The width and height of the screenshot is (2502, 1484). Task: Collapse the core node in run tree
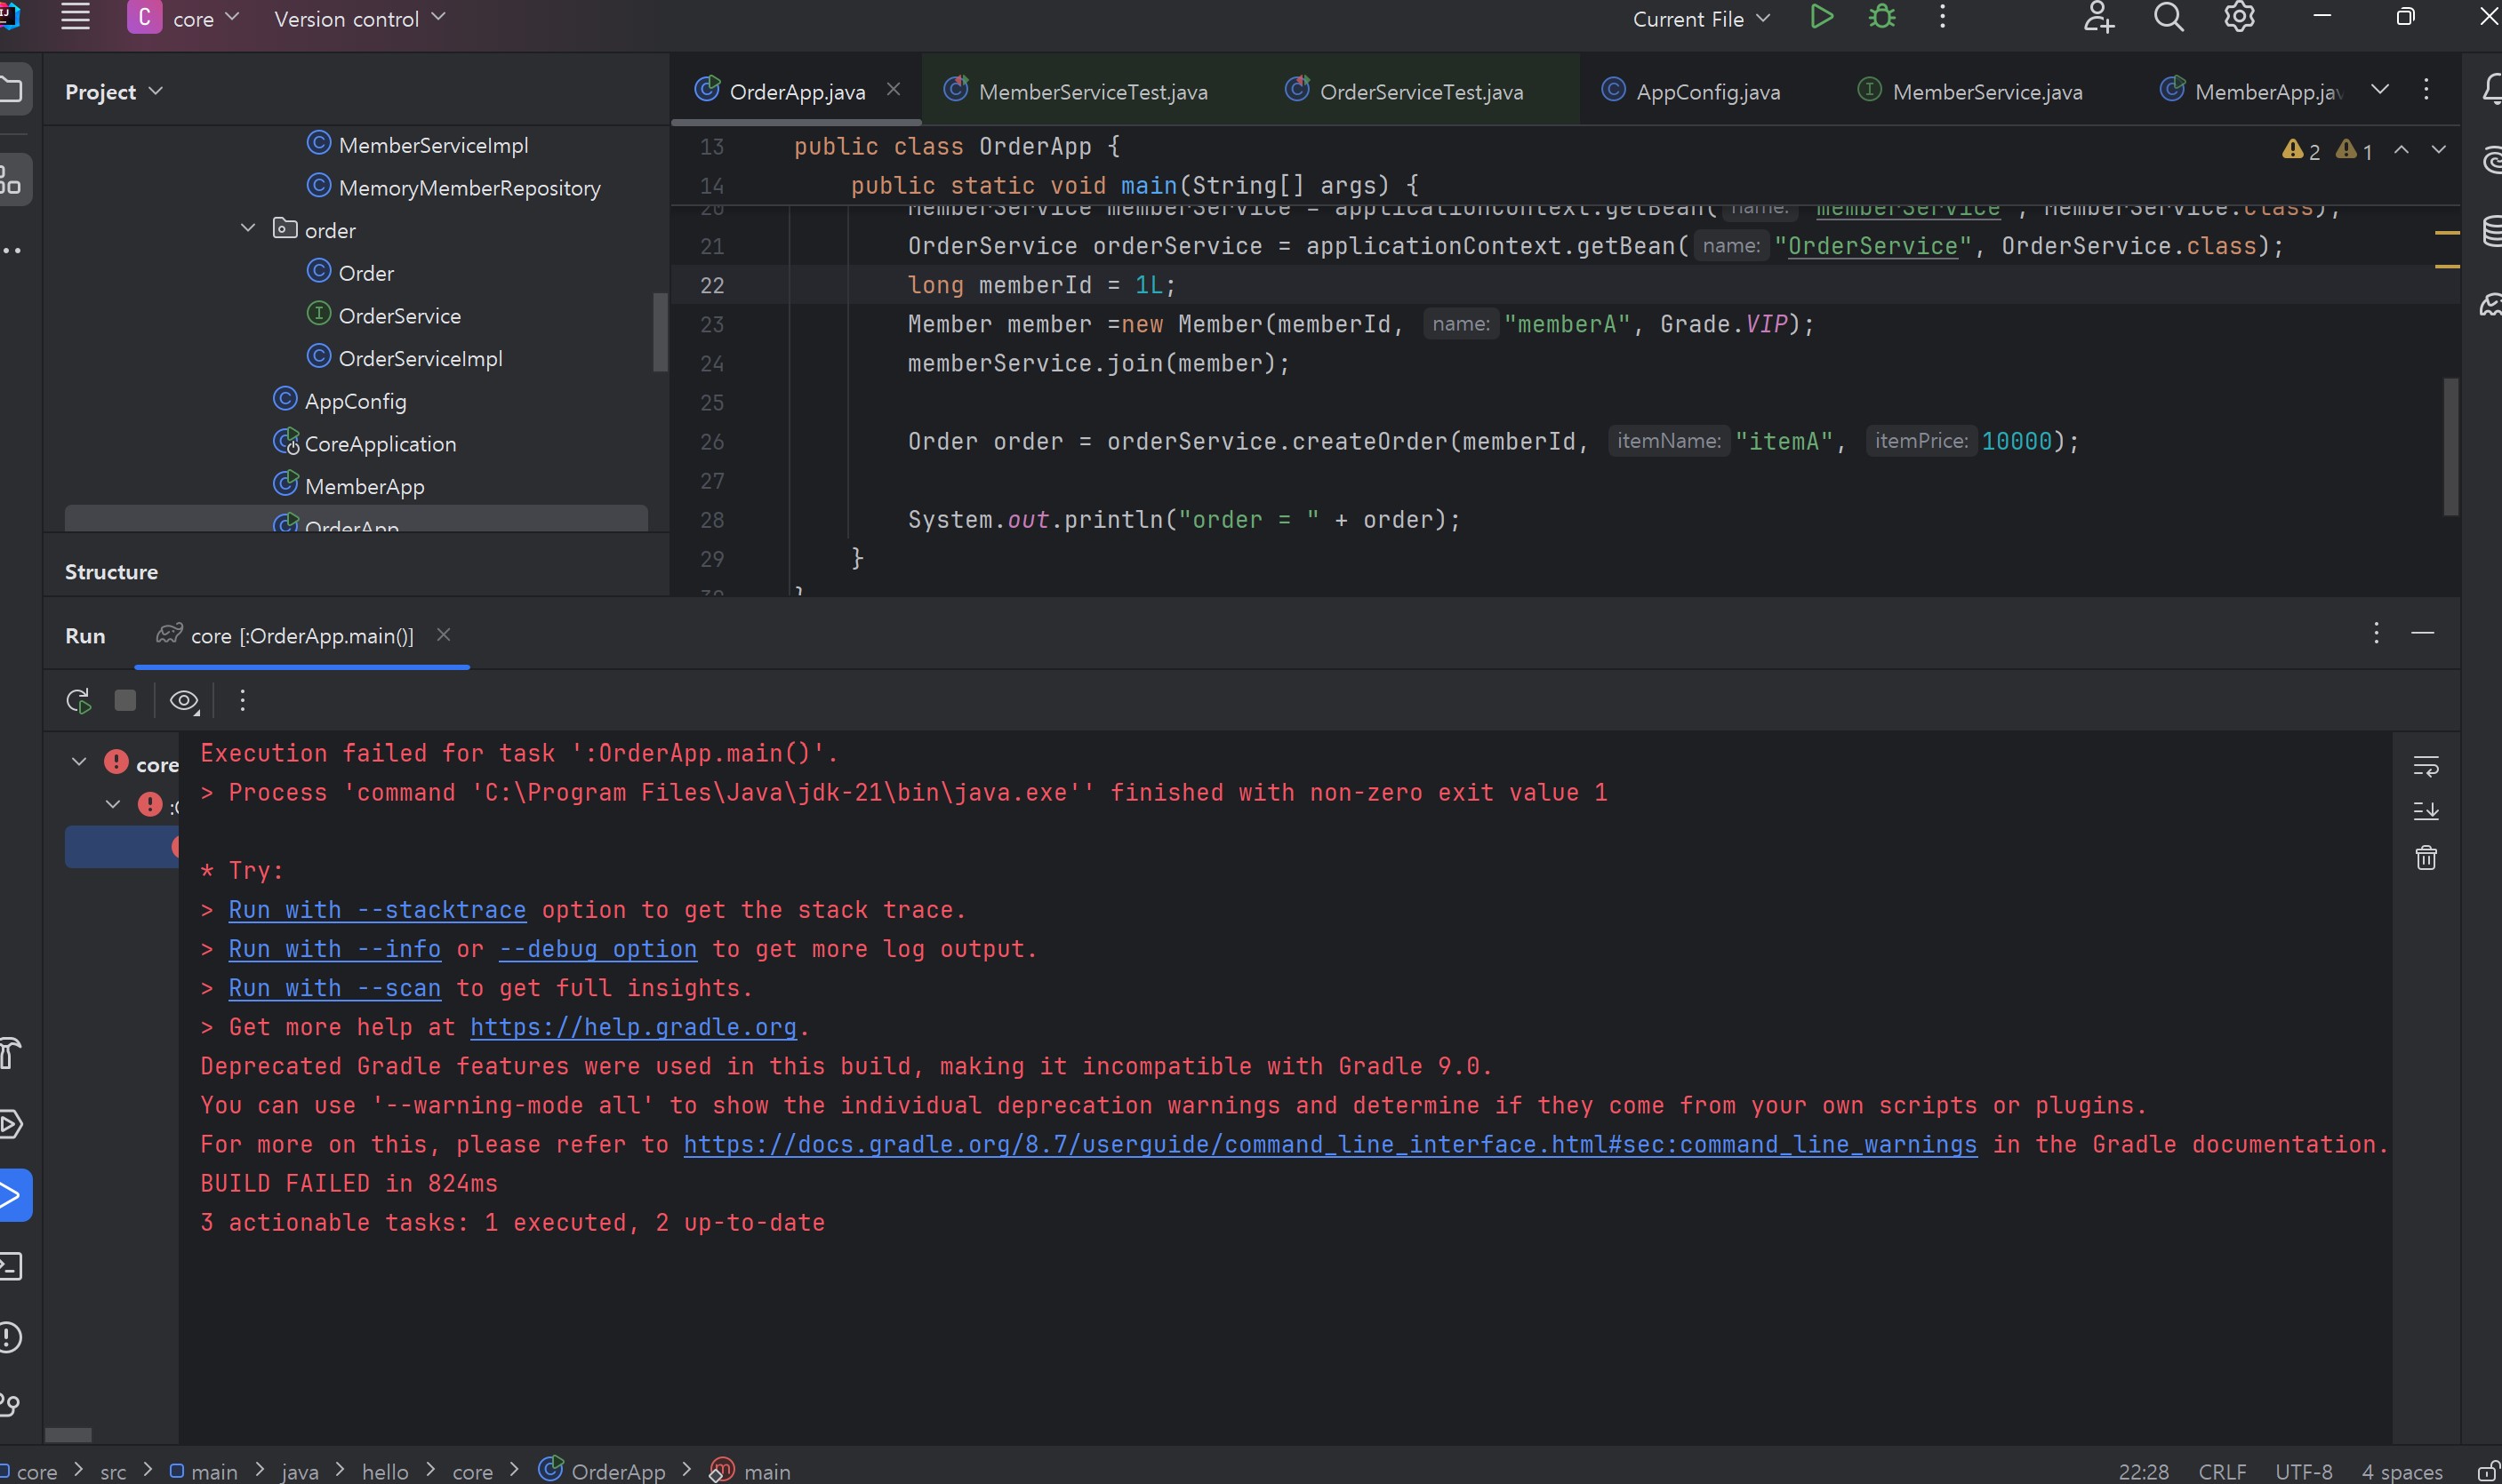click(79, 762)
